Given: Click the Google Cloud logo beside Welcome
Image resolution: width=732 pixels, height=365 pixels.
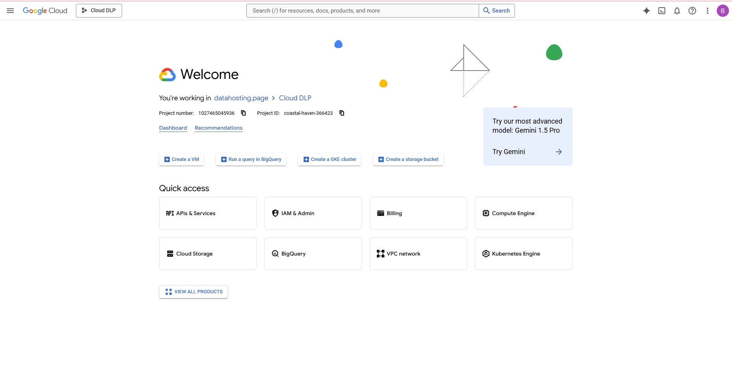Looking at the screenshot, I should 167,75.
